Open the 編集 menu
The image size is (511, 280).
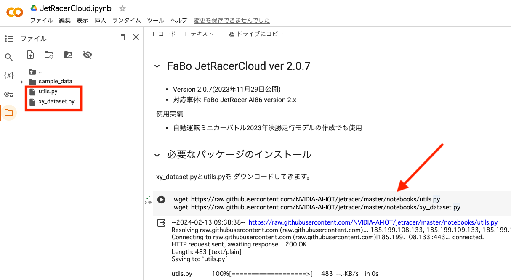(x=65, y=20)
